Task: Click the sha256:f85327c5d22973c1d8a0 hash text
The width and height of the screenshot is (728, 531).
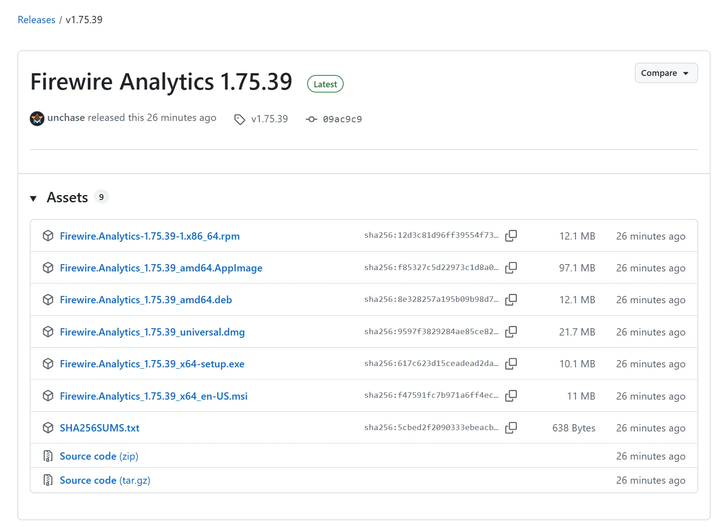Action: [431, 267]
